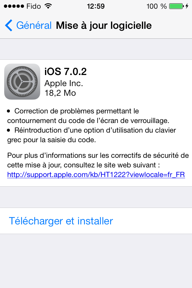The height and width of the screenshot is (288, 192).
Task: Tap the charging bolt icon
Action: 187,6
